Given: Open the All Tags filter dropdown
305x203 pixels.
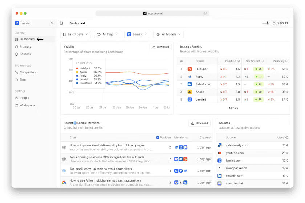Looking at the screenshot, I should coord(107,34).
